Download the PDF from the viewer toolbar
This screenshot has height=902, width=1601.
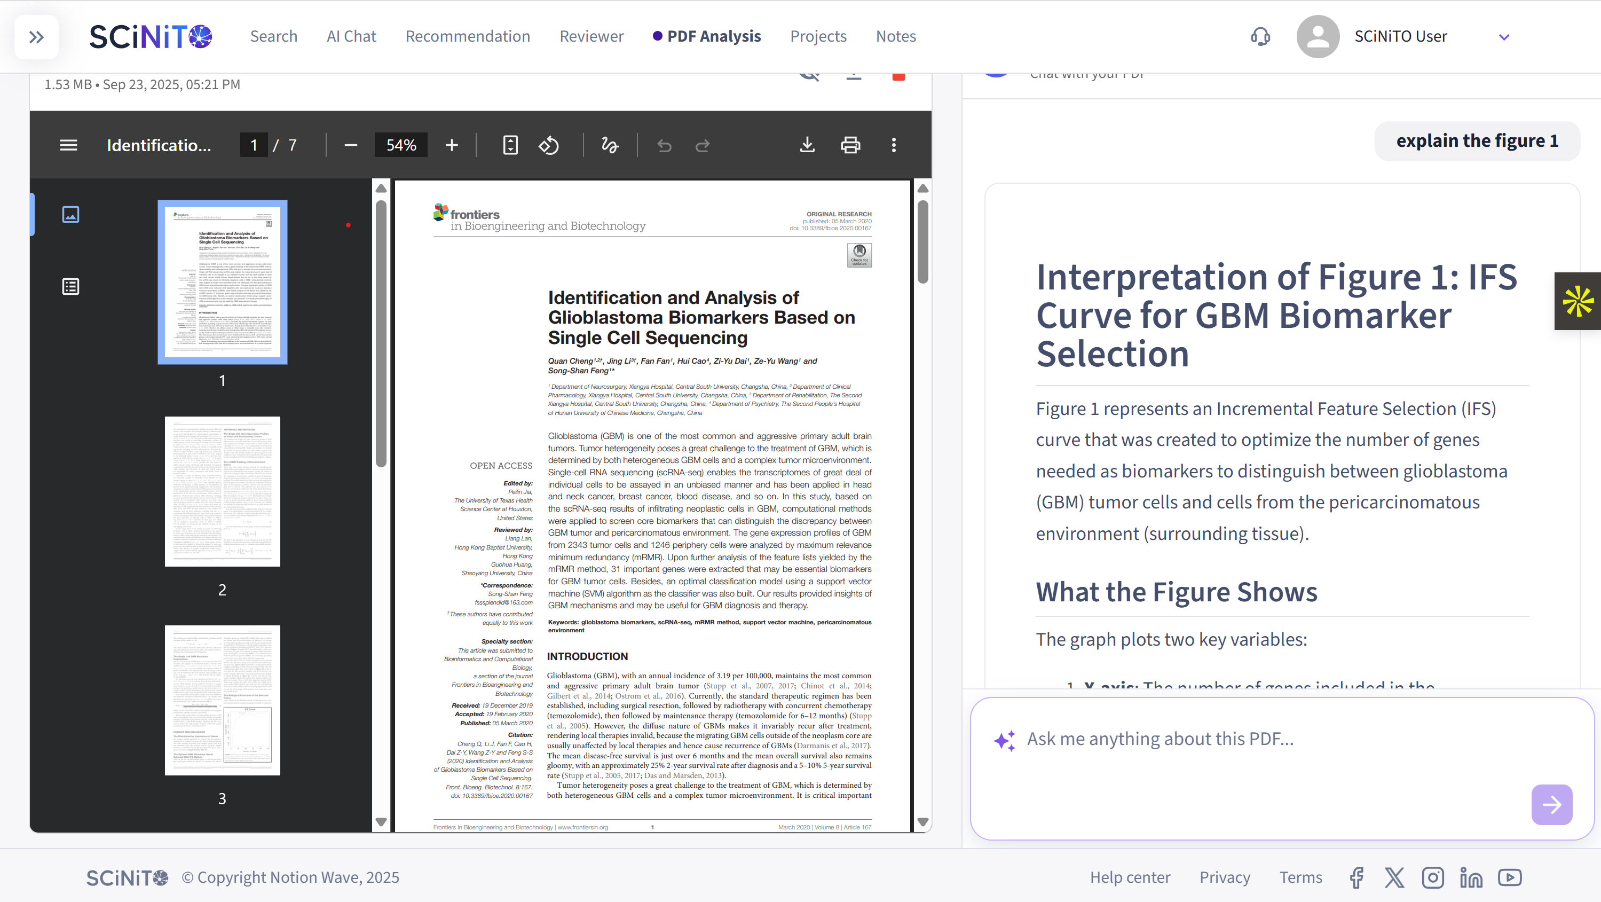pos(807,145)
